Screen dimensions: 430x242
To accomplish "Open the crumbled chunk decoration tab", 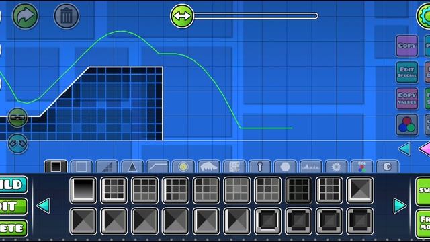I will pyautogui.click(x=234, y=167).
